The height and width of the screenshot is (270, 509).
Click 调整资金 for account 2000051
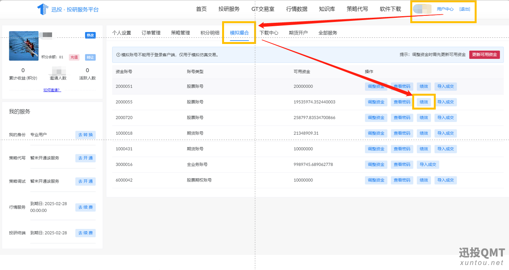376,86
